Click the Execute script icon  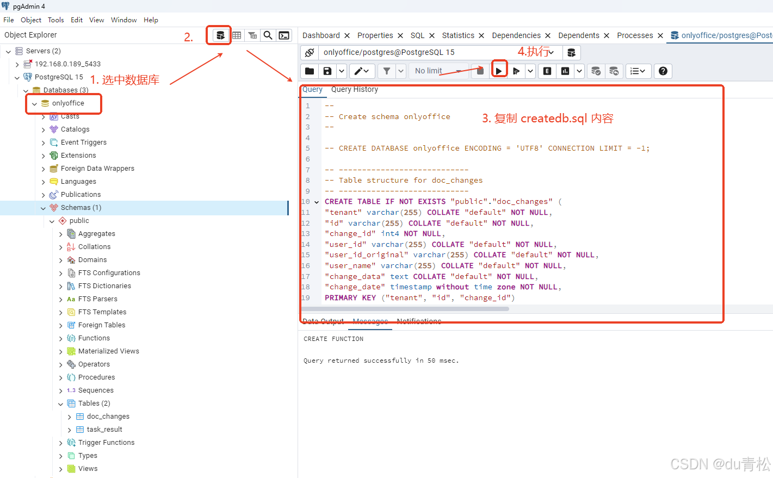pos(516,71)
